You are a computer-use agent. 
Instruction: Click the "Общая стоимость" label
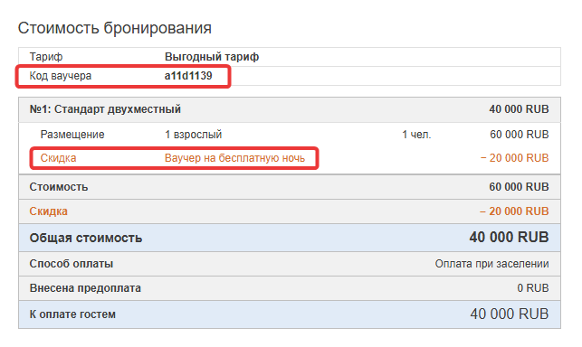pos(86,238)
